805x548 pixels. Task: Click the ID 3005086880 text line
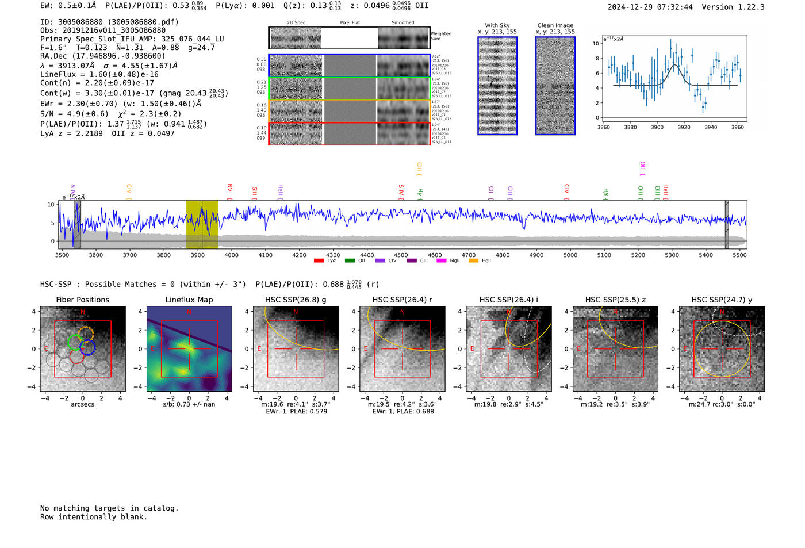click(x=109, y=22)
